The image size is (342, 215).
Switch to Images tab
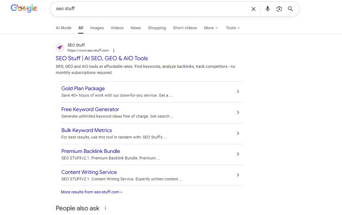[x=97, y=28]
